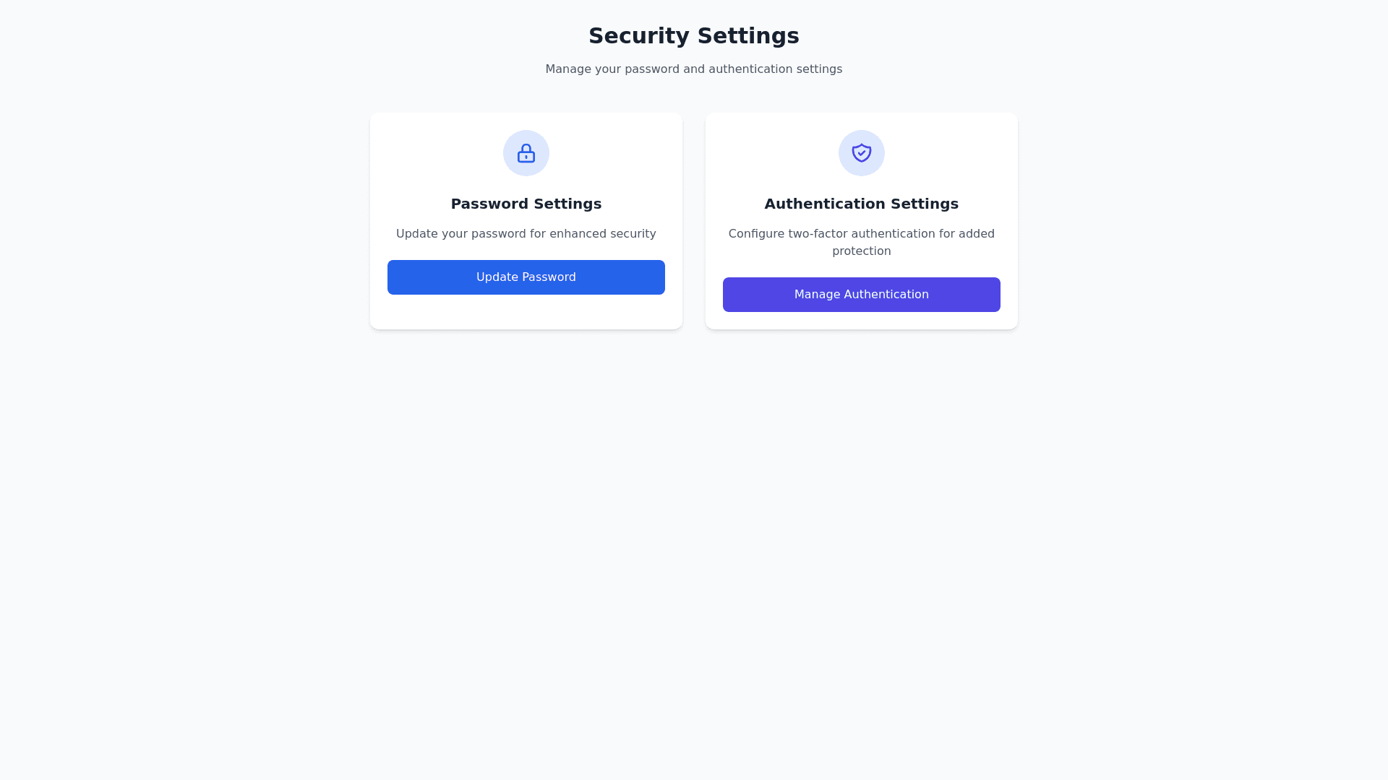Viewport: 1388px width, 780px height.
Task: Click the padlock icon above Password Settings
Action: [x=526, y=153]
